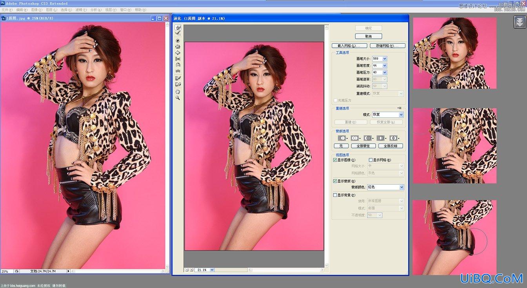Toggle the 显示图像 checkbox
527x288 pixels.
click(x=335, y=160)
